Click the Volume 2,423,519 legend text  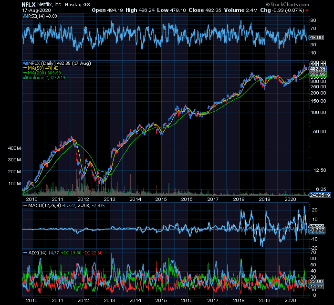(47, 78)
